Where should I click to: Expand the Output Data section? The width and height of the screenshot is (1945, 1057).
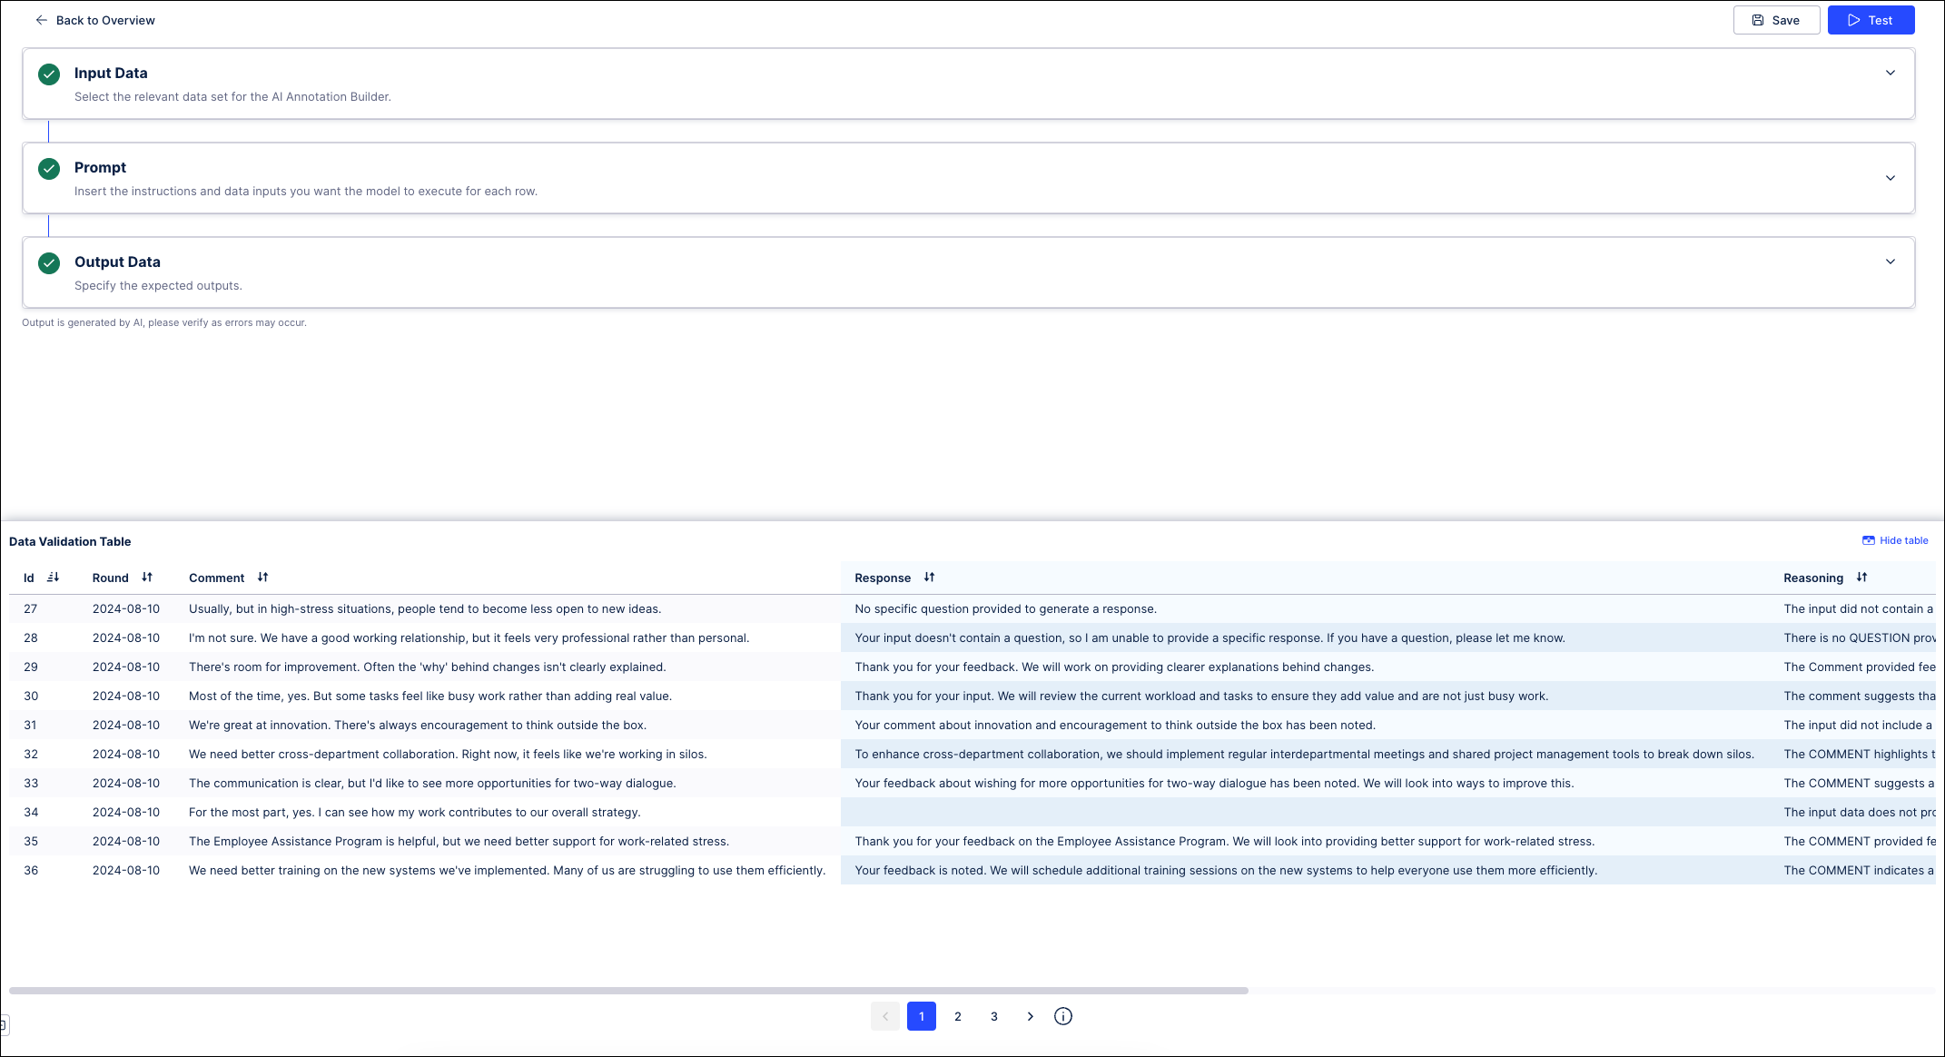tap(1890, 262)
